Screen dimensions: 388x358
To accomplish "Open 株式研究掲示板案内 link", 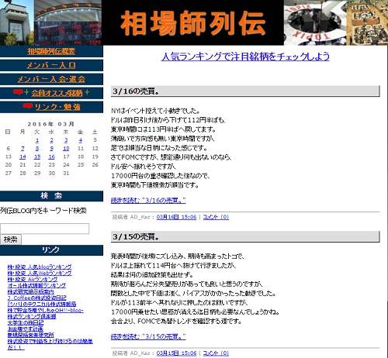I will pos(31,291).
